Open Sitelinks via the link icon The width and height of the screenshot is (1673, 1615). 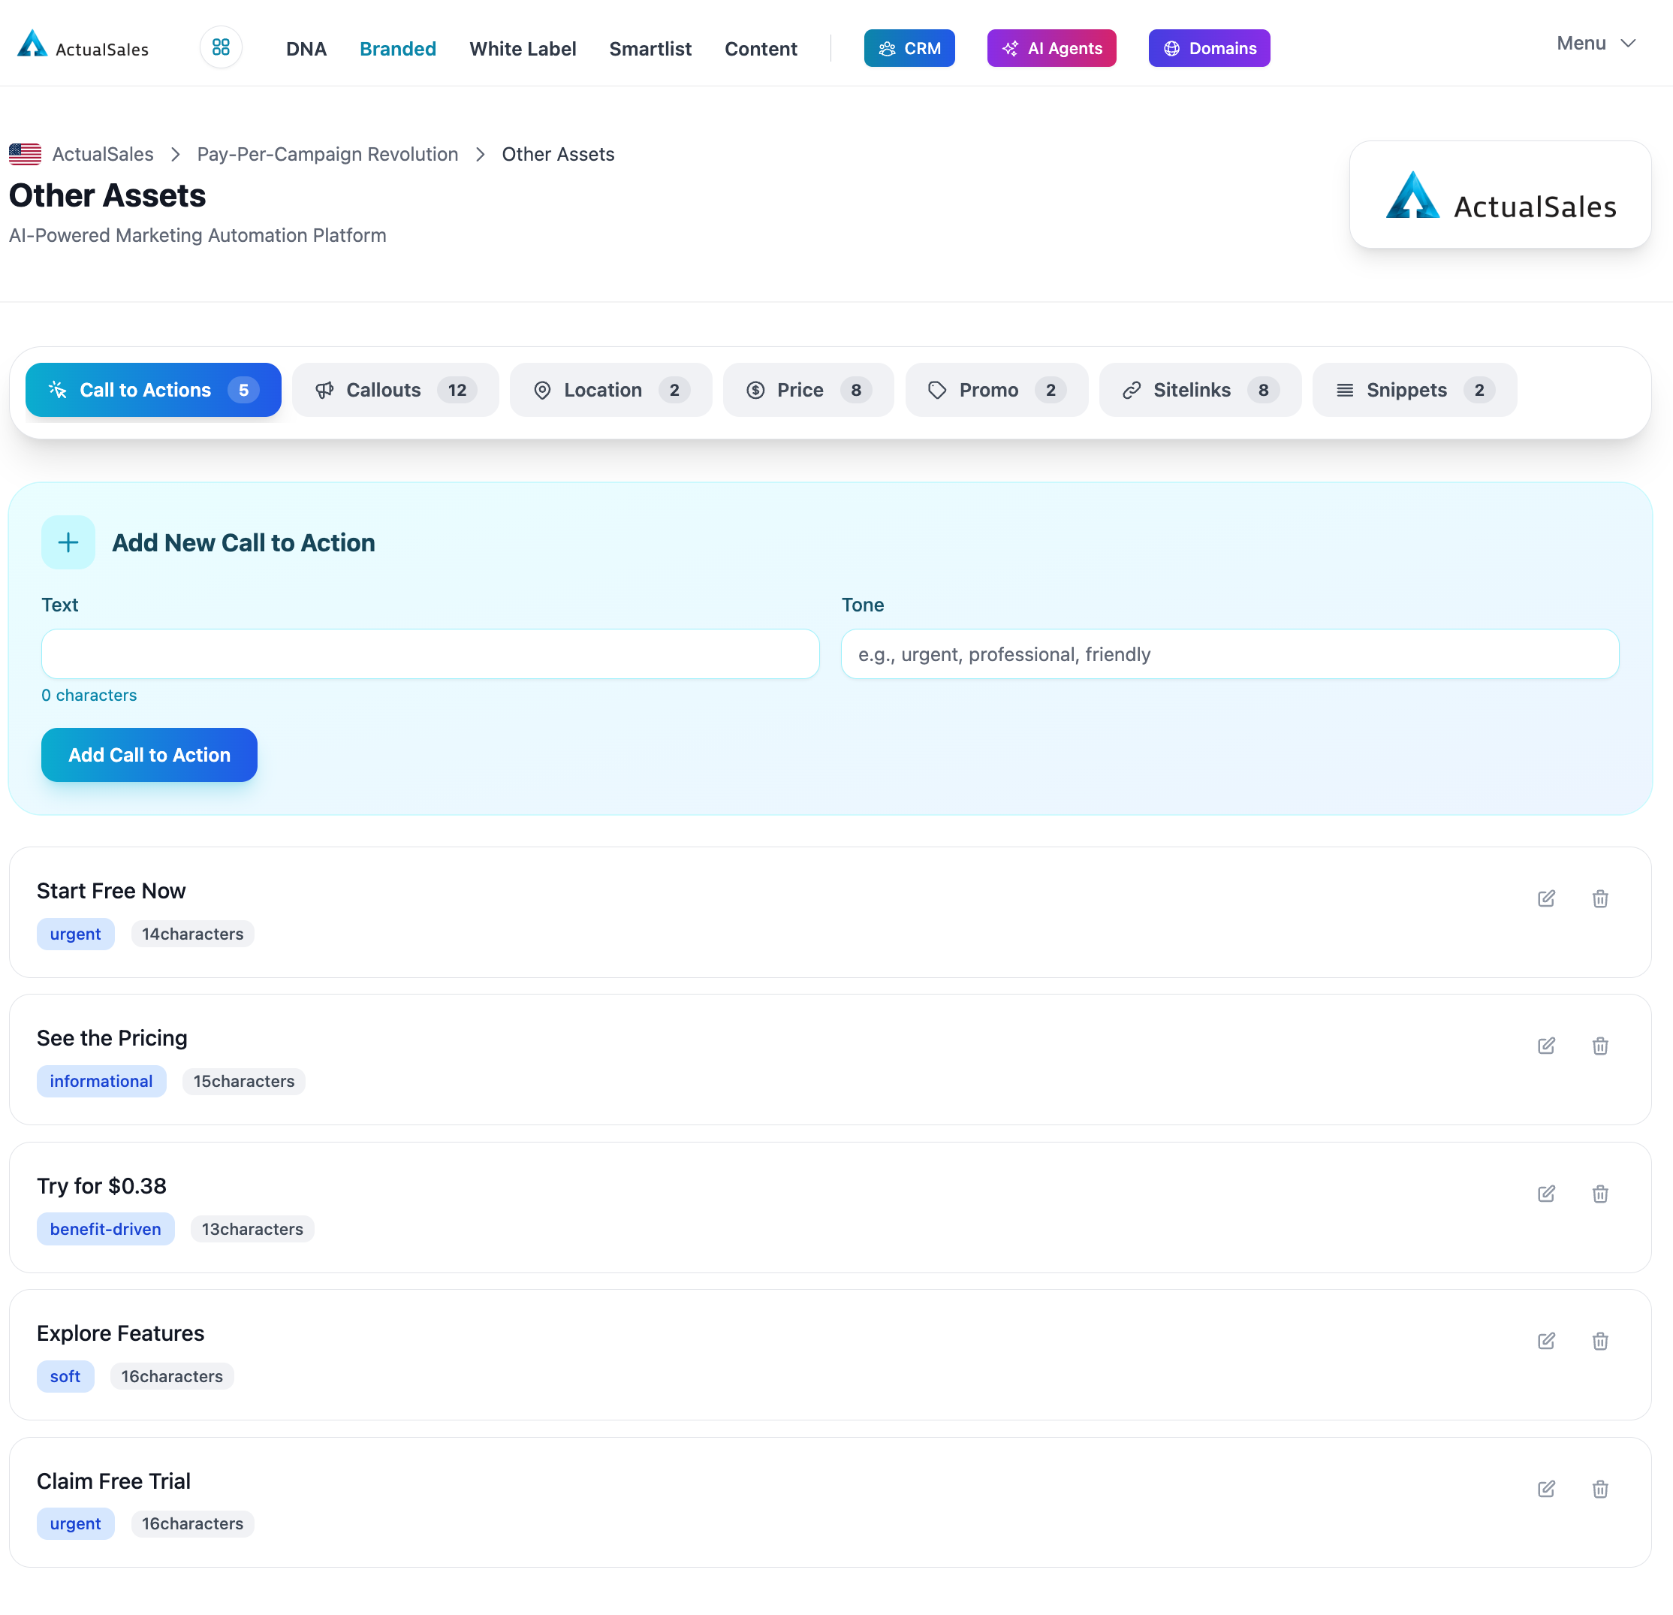coord(1132,389)
